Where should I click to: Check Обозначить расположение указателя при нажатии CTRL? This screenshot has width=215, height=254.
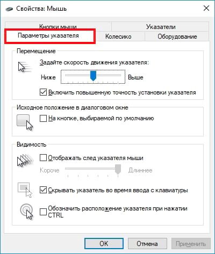click(x=43, y=212)
